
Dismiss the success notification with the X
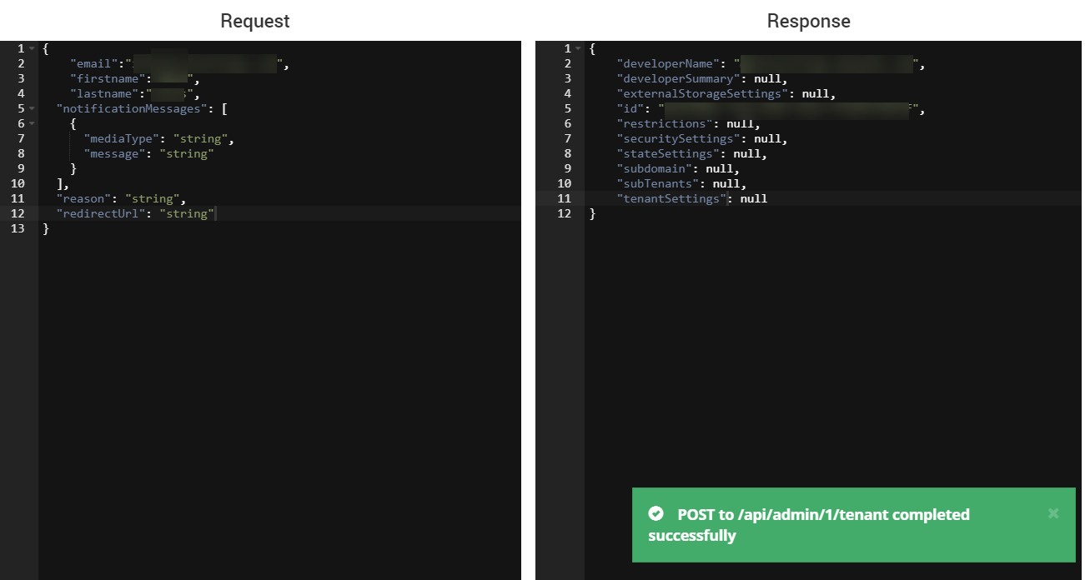click(1053, 513)
